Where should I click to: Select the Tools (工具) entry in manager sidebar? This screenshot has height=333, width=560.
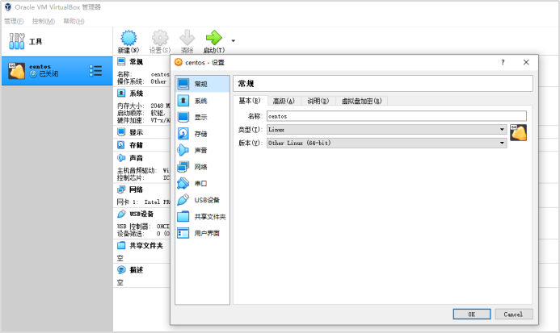(57, 41)
